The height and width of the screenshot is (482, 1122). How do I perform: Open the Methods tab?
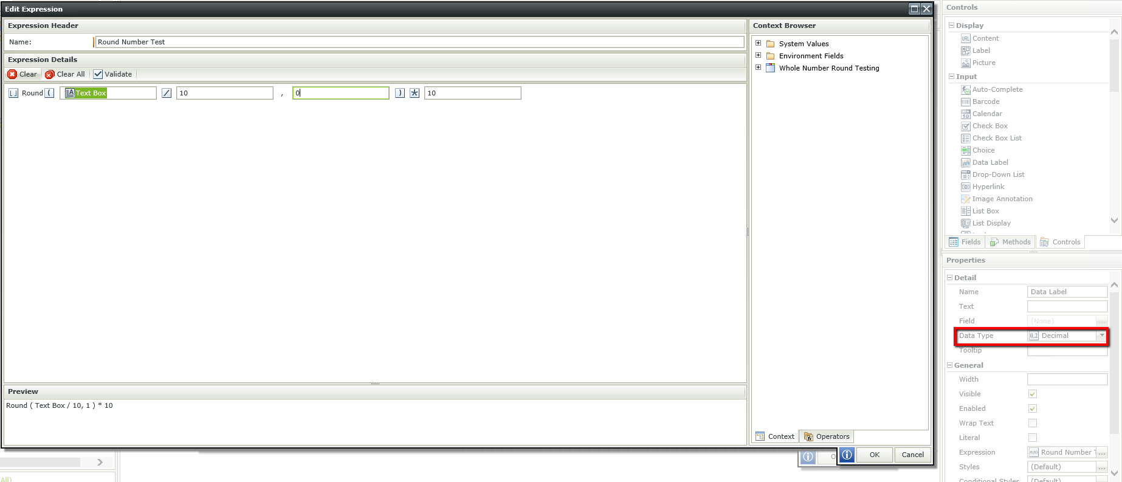point(1010,242)
